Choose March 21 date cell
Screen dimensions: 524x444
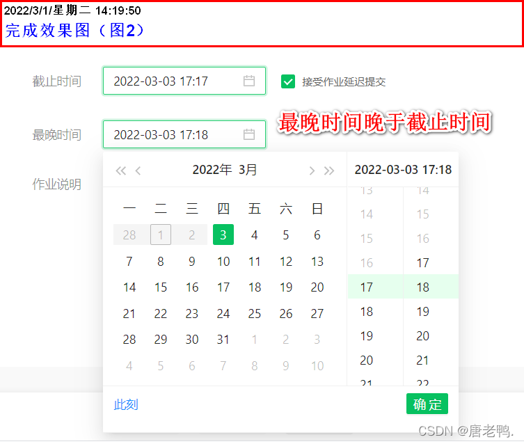pyautogui.click(x=129, y=313)
